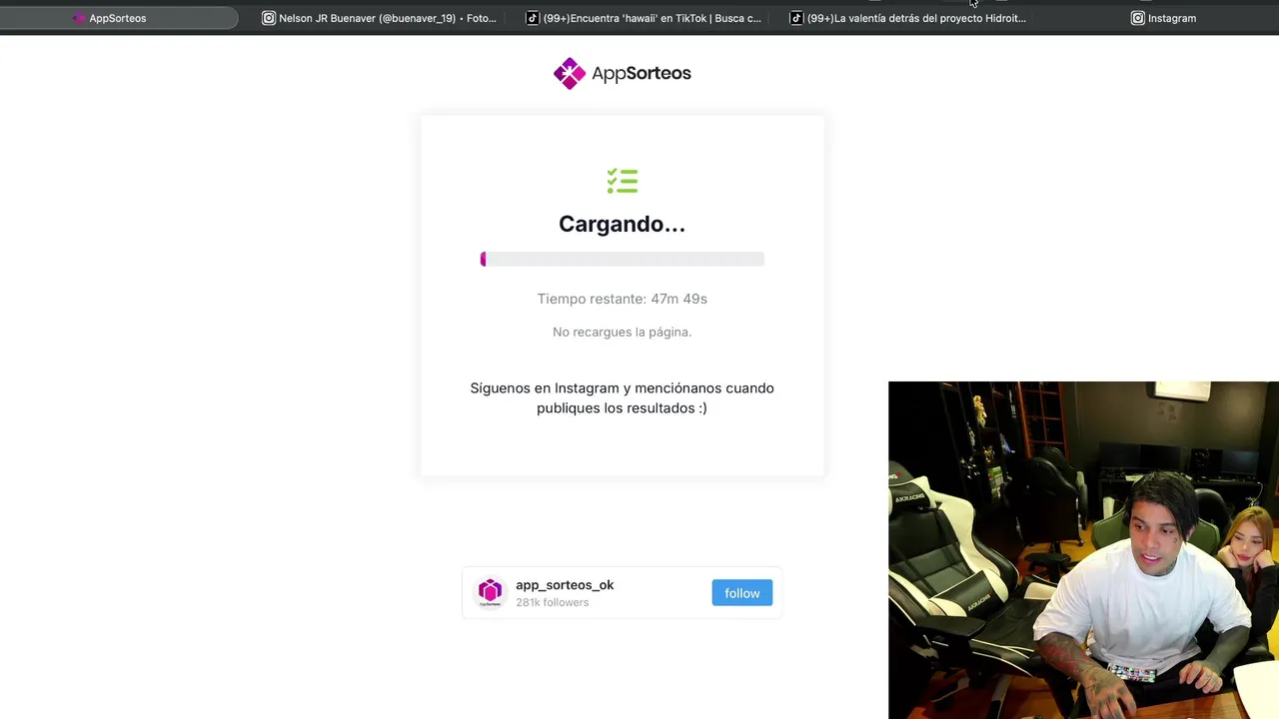Image resolution: width=1279 pixels, height=719 pixels.
Task: Click the green checklist icon above Cargando
Action: tap(622, 181)
